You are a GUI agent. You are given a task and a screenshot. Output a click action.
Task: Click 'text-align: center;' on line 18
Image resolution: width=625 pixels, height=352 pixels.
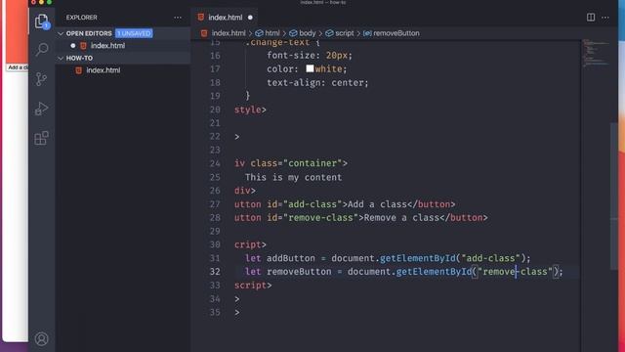tap(317, 82)
